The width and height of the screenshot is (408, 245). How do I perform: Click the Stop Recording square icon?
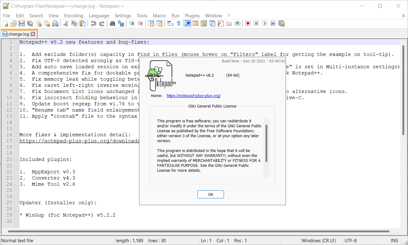click(x=256, y=23)
